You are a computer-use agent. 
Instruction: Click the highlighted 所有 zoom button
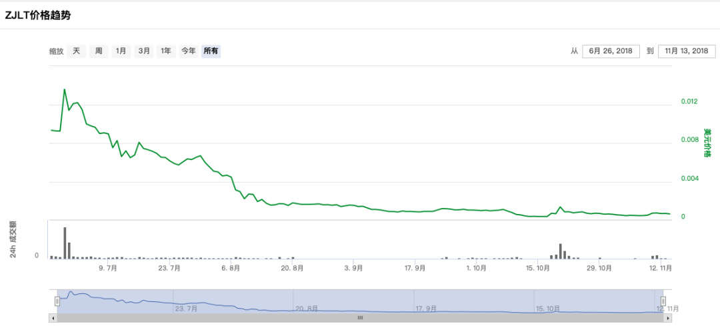point(211,51)
